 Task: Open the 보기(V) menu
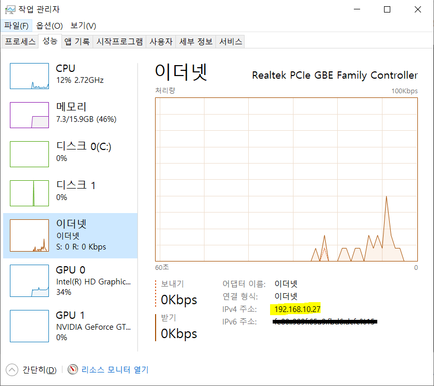pos(83,26)
